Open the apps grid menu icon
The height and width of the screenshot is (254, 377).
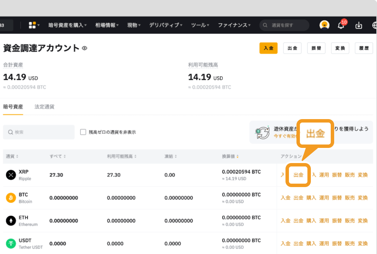click(32, 25)
